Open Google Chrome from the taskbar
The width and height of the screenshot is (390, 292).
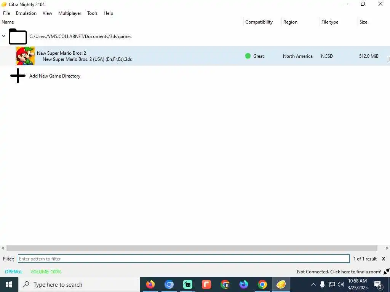262,284
